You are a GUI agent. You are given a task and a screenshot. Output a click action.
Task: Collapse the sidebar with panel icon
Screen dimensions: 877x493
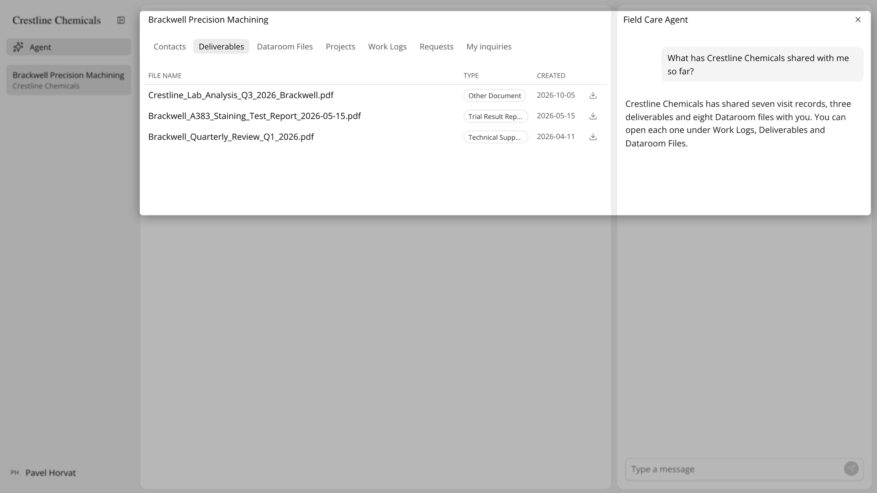click(121, 20)
